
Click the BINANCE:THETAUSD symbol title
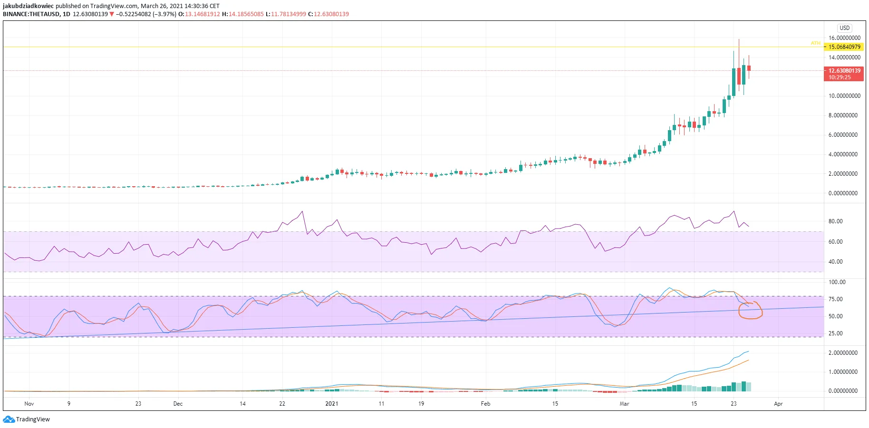coord(31,14)
